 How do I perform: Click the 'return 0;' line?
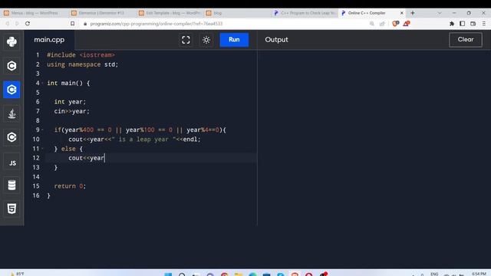[70, 186]
